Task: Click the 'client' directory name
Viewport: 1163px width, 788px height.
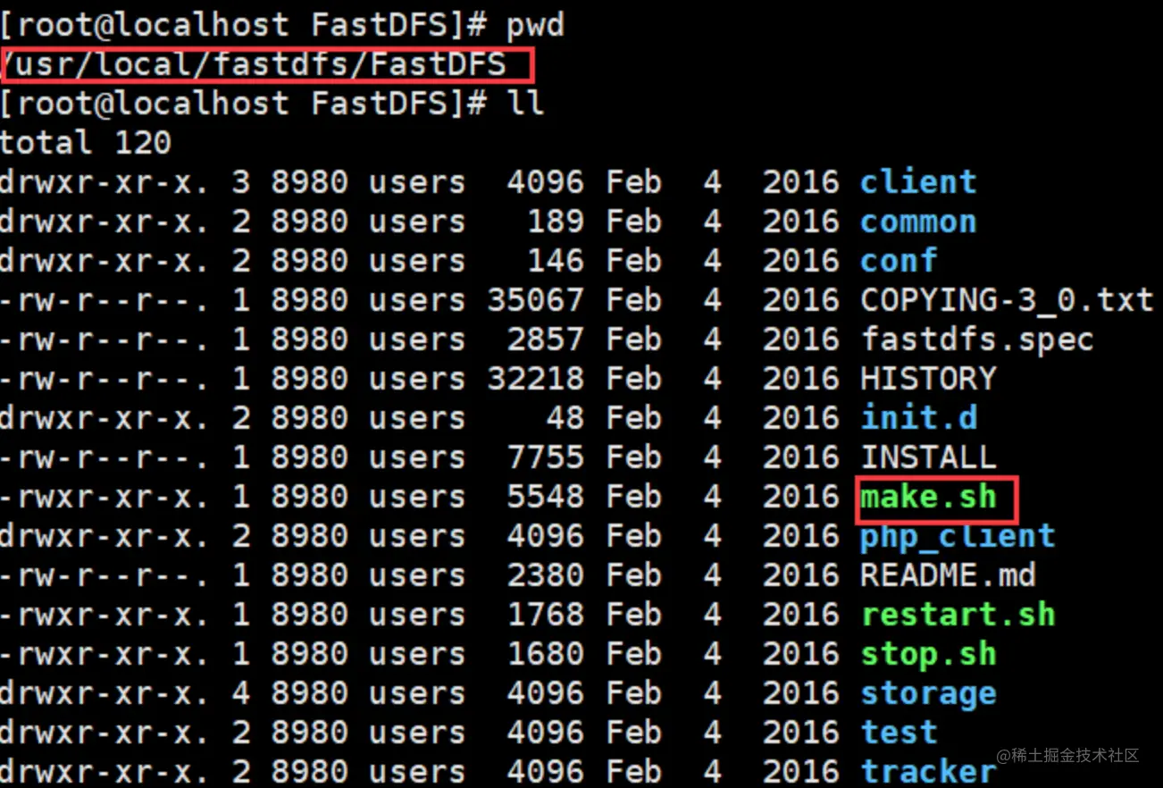Action: pos(918,182)
